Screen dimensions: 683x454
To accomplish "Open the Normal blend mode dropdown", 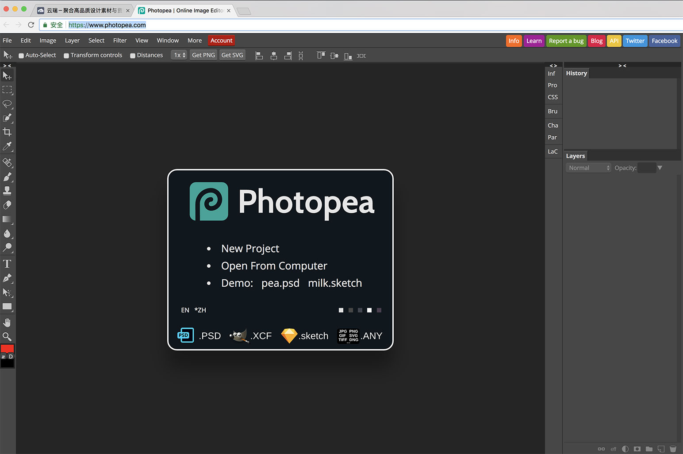I will pos(588,168).
